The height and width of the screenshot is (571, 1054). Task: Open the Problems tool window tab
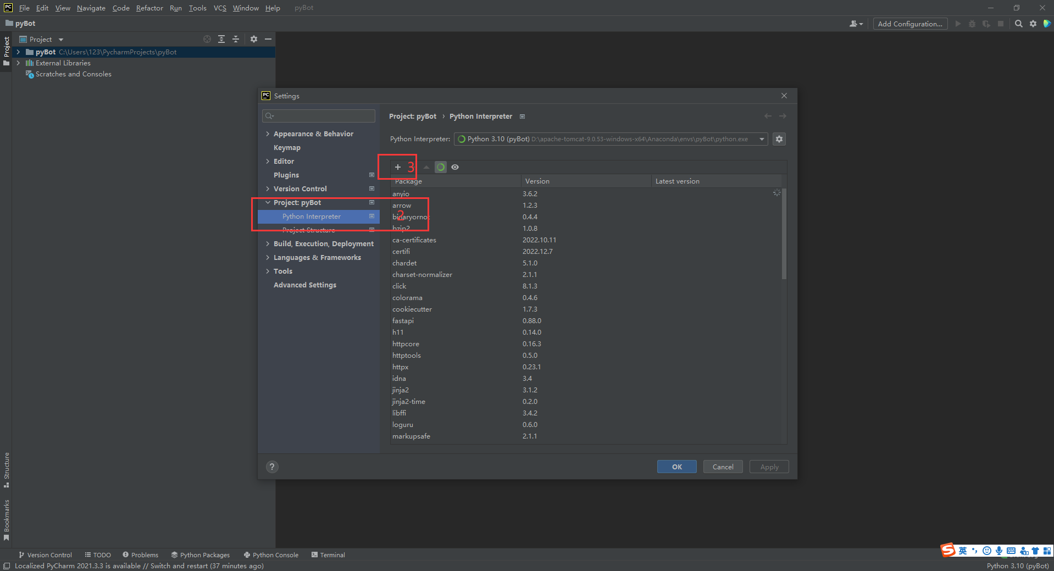pyautogui.click(x=141, y=555)
